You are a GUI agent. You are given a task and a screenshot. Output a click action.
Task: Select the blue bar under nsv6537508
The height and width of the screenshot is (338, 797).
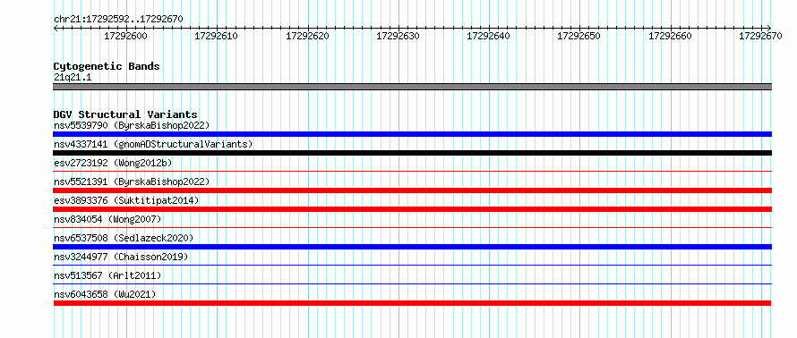pos(412,247)
